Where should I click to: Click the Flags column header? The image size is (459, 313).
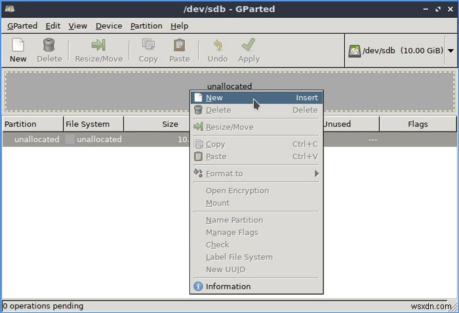pyautogui.click(x=418, y=124)
